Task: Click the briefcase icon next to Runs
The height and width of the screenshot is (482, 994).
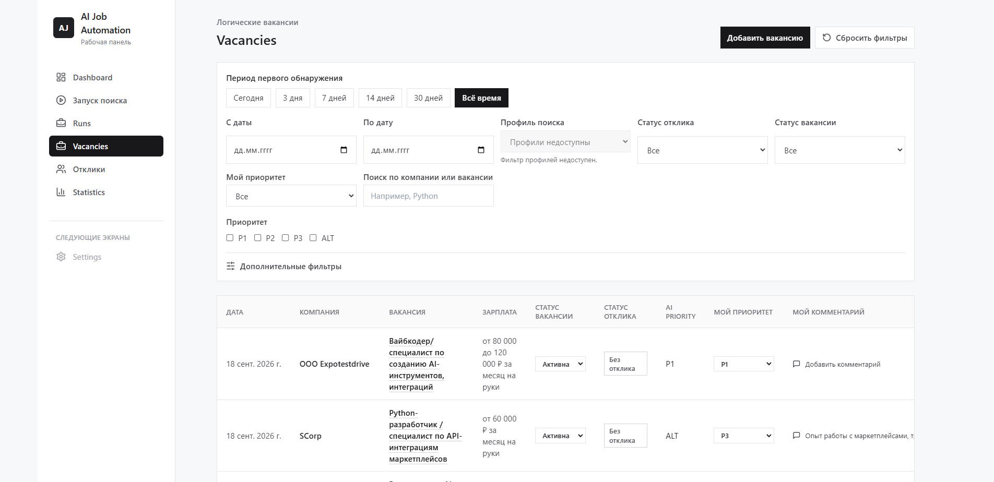Action: (61, 123)
